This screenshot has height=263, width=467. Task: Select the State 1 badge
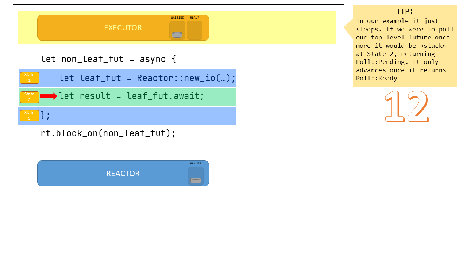click(x=30, y=78)
